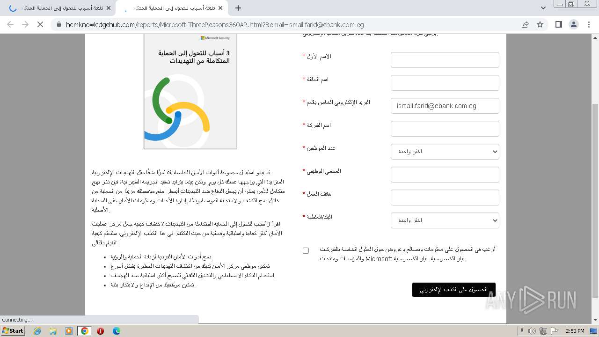Open the media player taskbar icon

click(69, 331)
